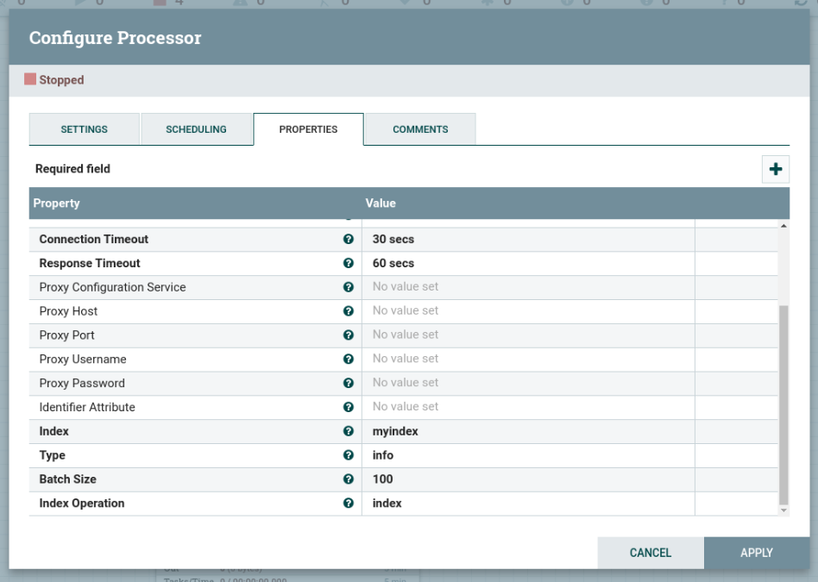818x582 pixels.
Task: Click the Stopped status label
Action: pyautogui.click(x=61, y=80)
